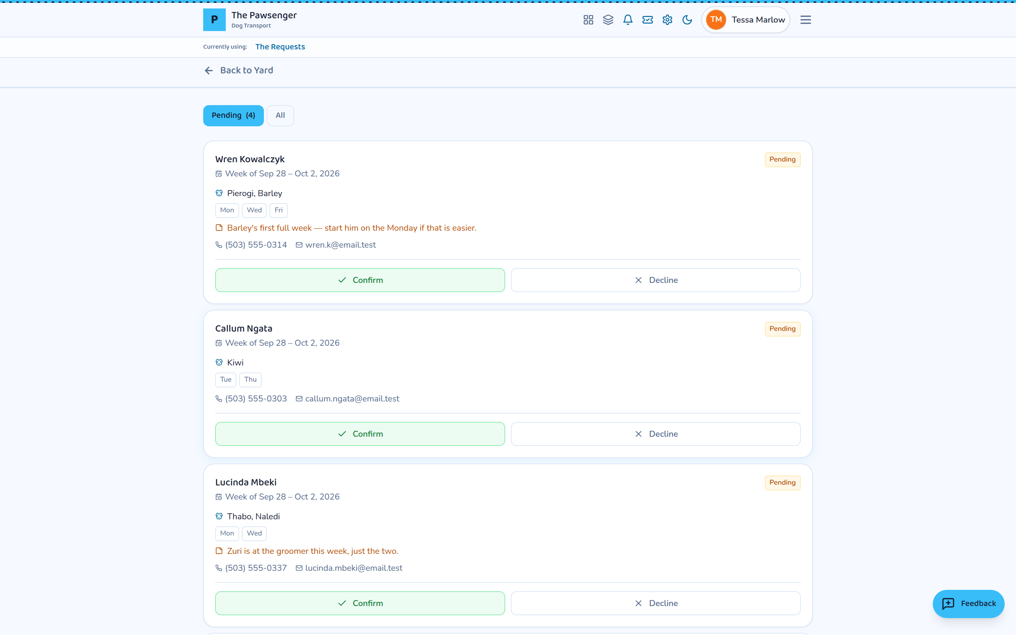Click the Wren Kowalczyk name heading
The image size is (1016, 635).
tap(250, 159)
